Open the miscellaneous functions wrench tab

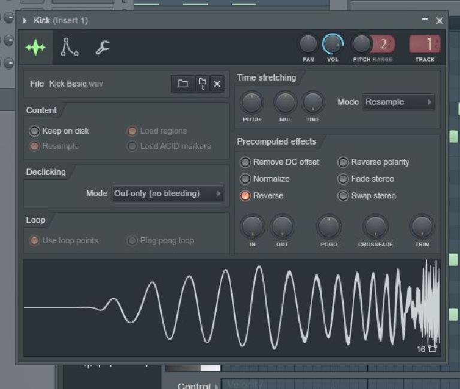(102, 47)
